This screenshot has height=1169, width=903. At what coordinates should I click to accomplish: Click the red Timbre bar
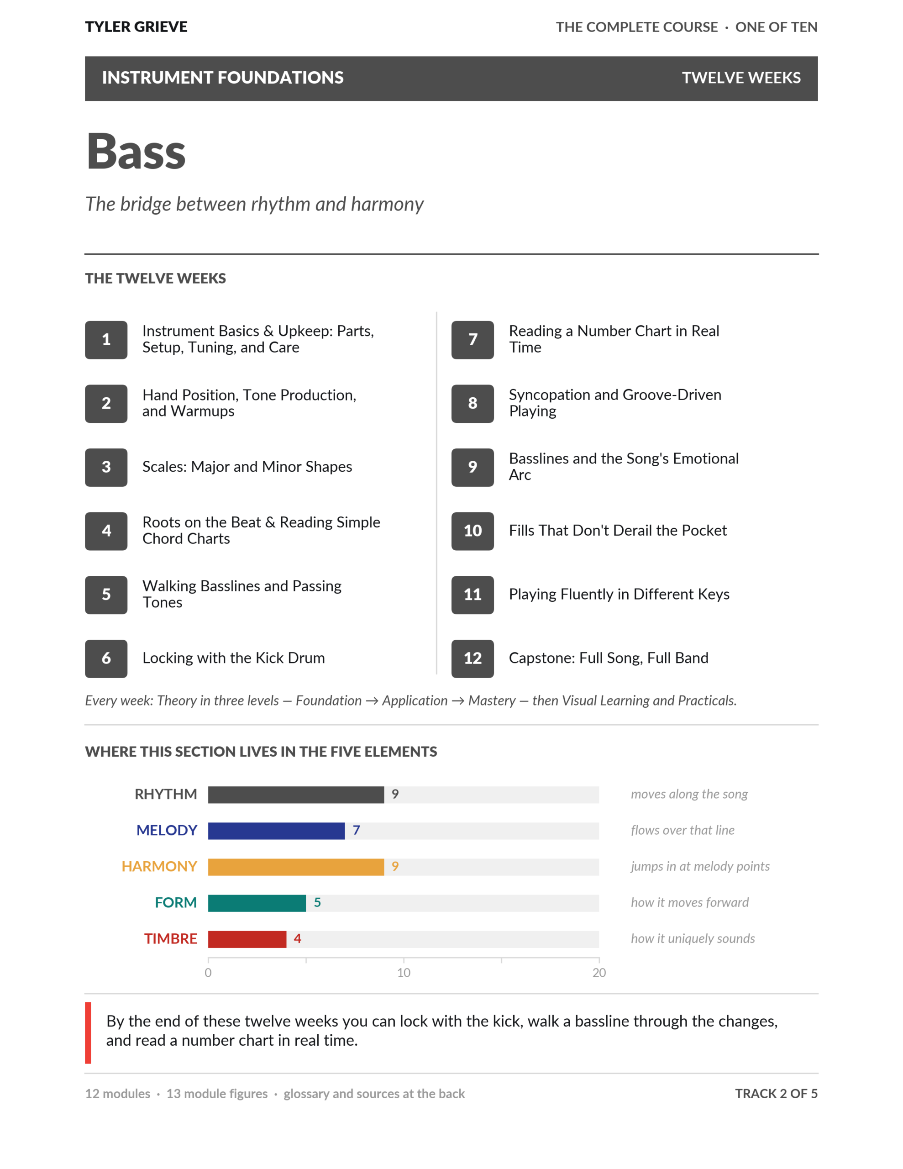point(247,939)
